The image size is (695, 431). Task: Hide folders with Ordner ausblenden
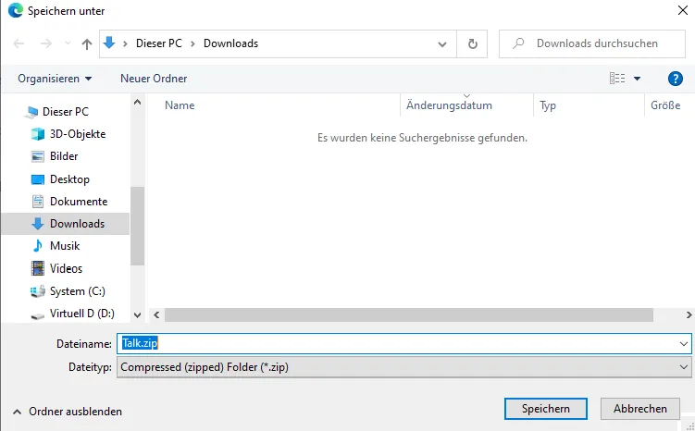pyautogui.click(x=67, y=412)
